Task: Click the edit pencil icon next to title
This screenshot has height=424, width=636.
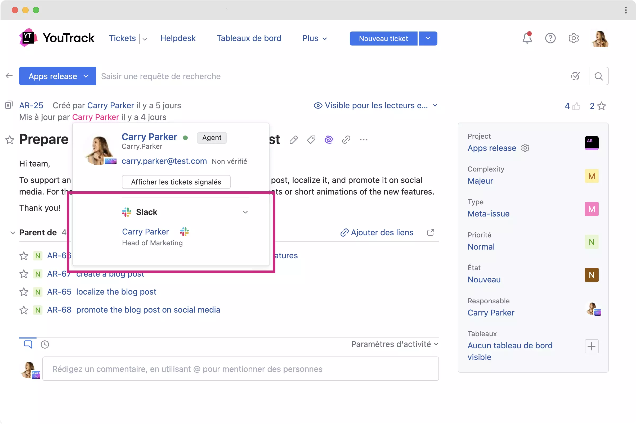Action: click(294, 140)
